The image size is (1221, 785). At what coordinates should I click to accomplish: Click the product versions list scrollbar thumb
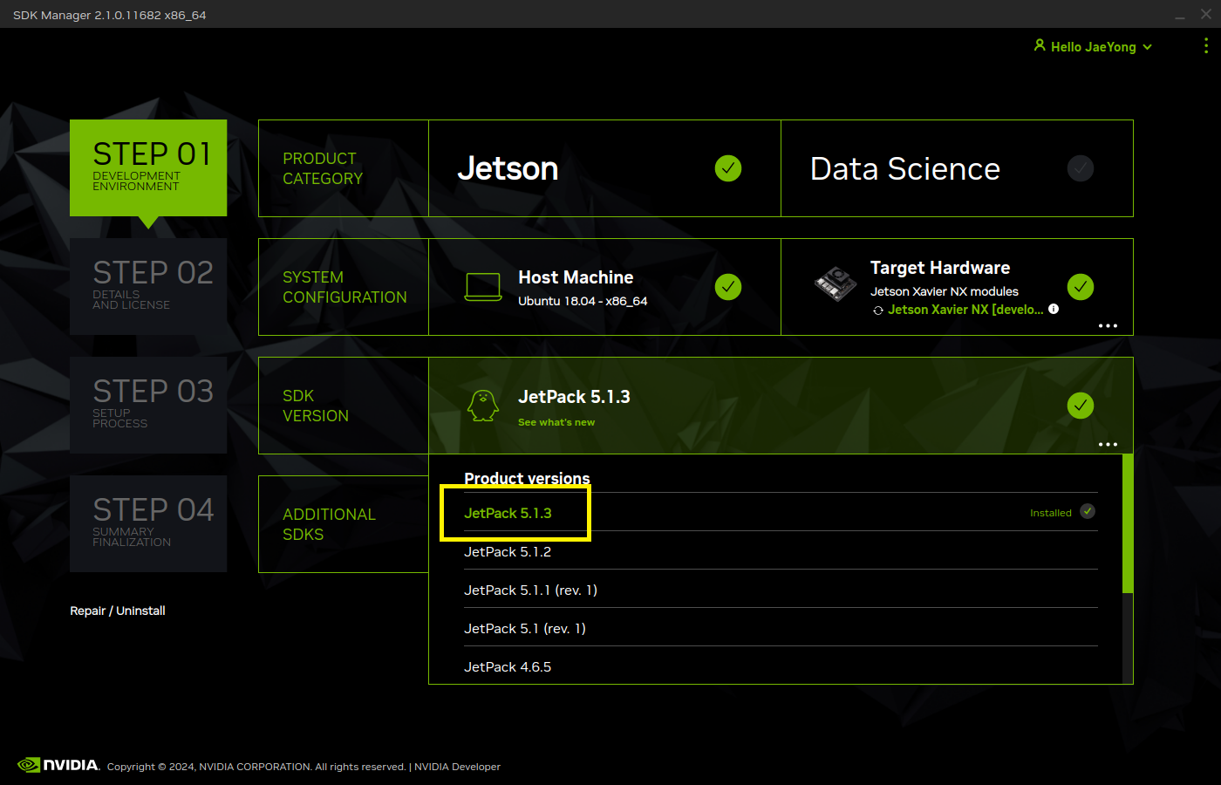pos(1128,523)
